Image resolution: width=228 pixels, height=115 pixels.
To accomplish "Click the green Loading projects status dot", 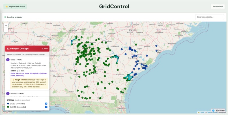I will [x=5, y=17].
